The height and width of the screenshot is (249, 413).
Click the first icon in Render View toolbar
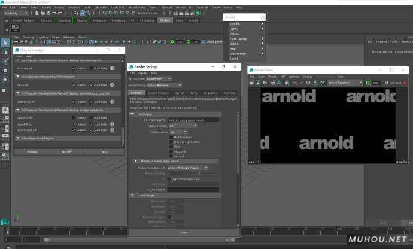click(251, 83)
